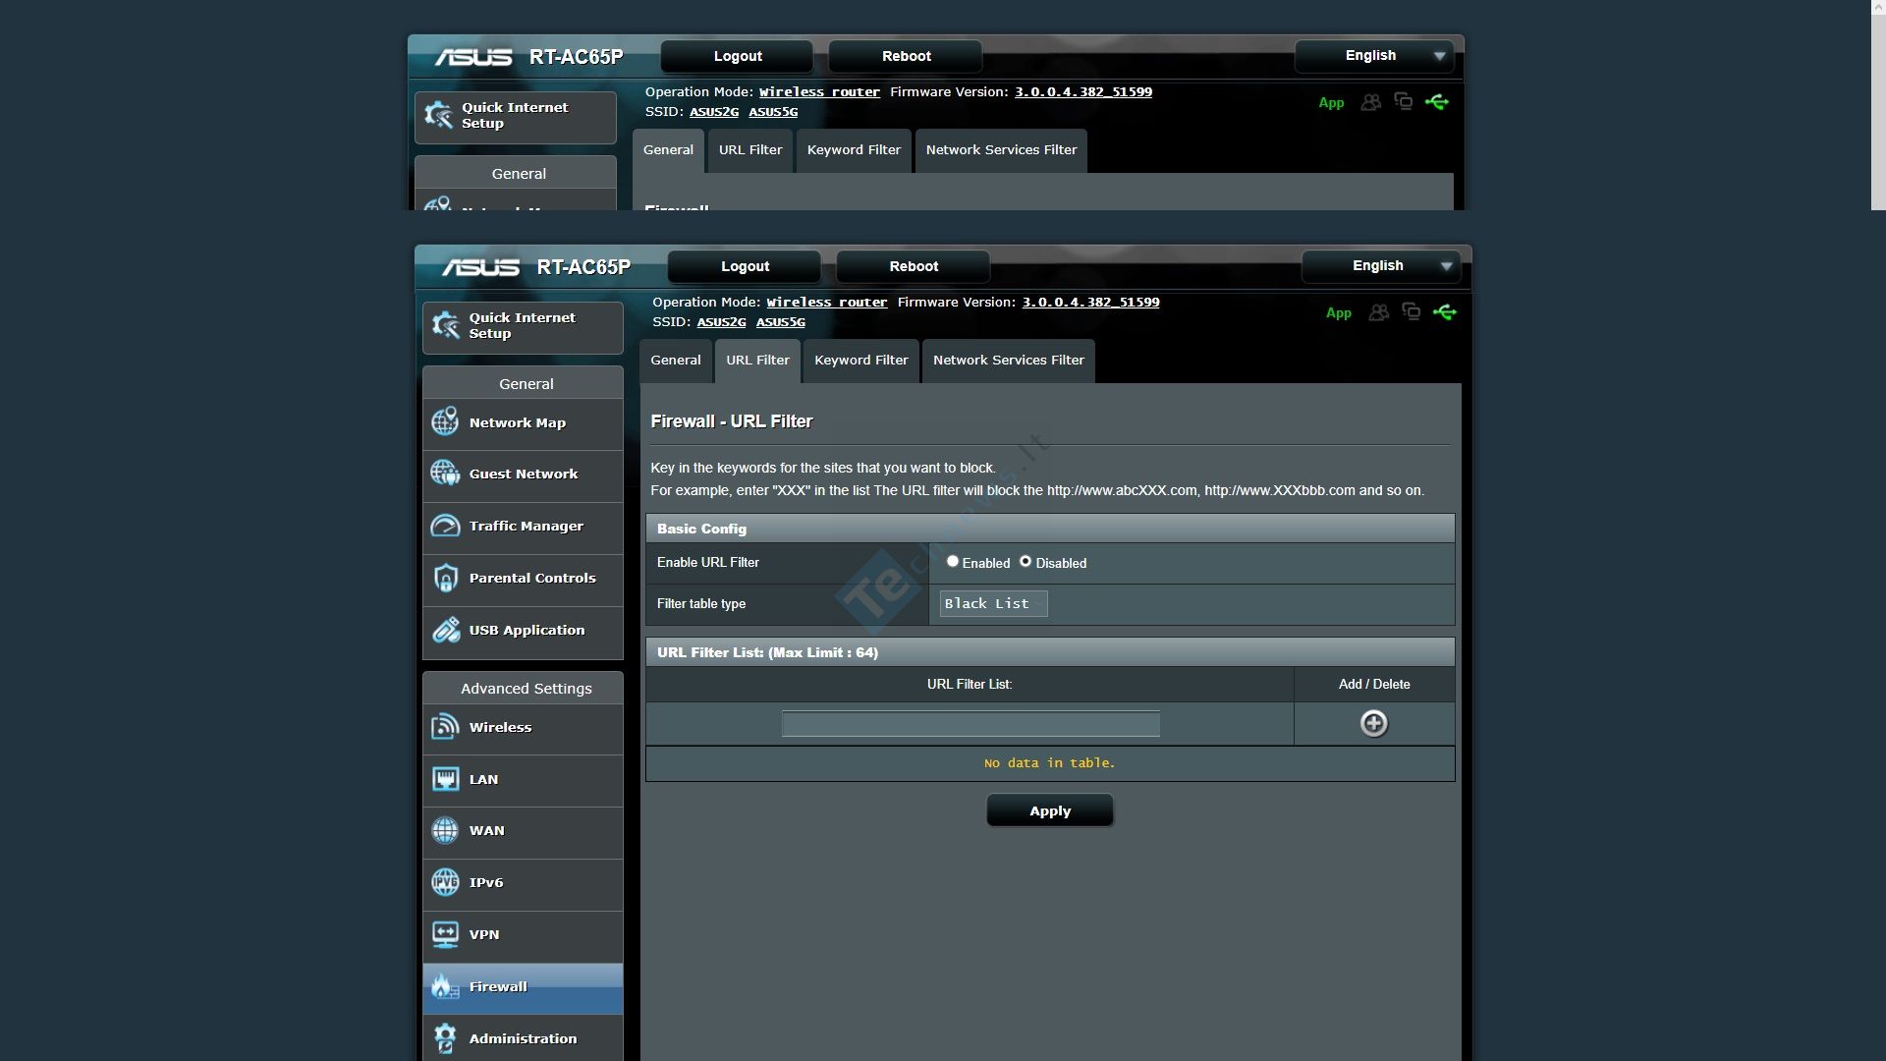Click upper window's guest users status icon
1886x1061 pixels.
point(1371,102)
